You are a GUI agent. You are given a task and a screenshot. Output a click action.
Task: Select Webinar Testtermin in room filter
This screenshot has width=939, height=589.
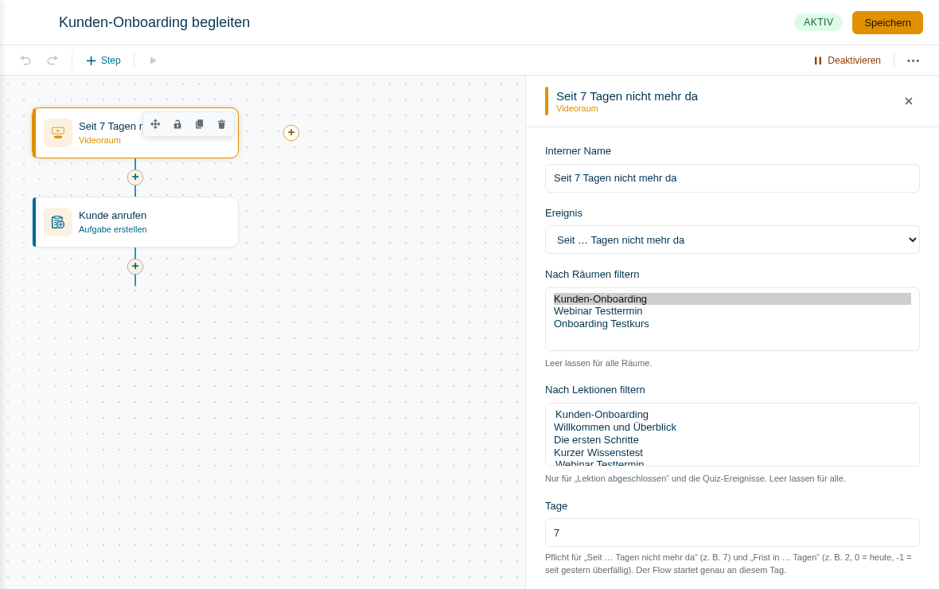(732, 311)
